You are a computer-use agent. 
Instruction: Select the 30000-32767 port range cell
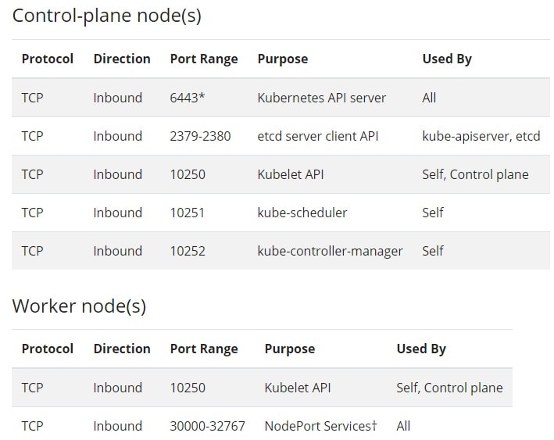click(207, 426)
